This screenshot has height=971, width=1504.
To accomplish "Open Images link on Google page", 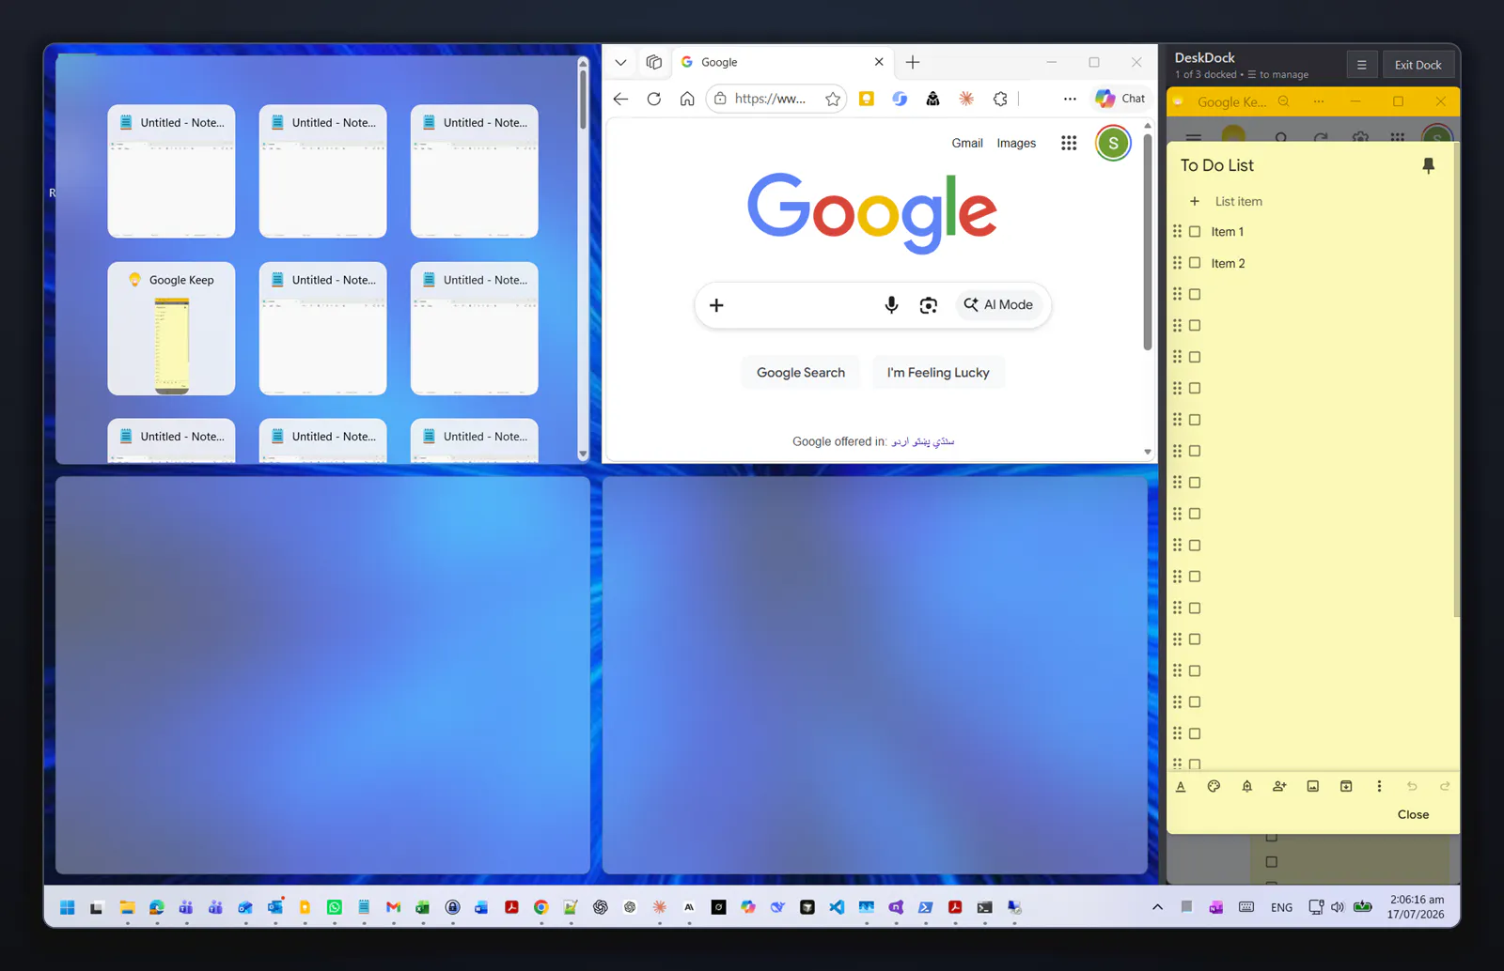I will click(x=1016, y=143).
